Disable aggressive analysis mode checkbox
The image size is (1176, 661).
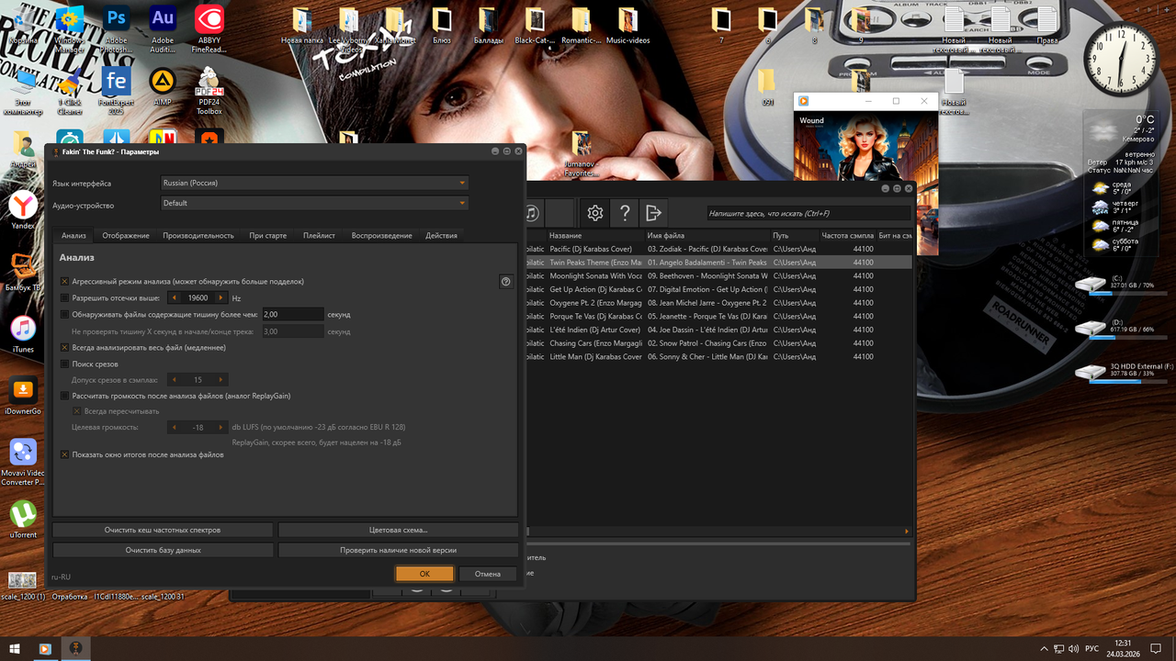[x=64, y=281]
